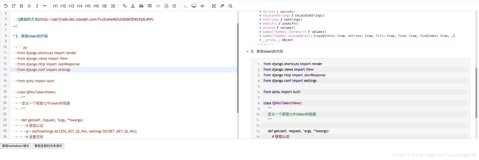Open the HTML preview desktop icon

point(194,6)
